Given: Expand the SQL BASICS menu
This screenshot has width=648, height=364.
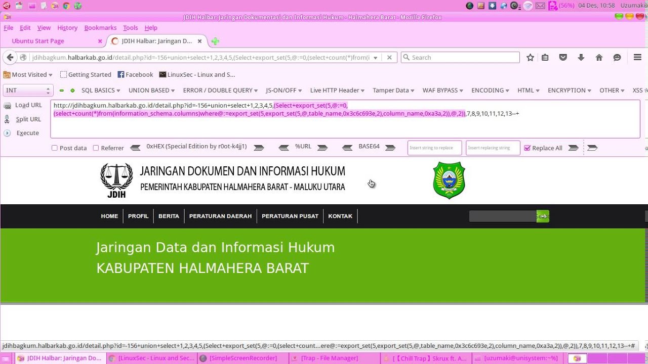Looking at the screenshot, I should [x=101, y=90].
